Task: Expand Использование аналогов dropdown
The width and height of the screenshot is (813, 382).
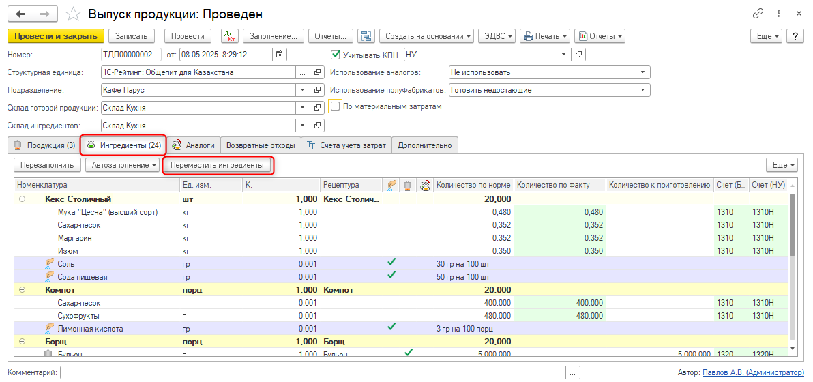Action: click(642, 72)
